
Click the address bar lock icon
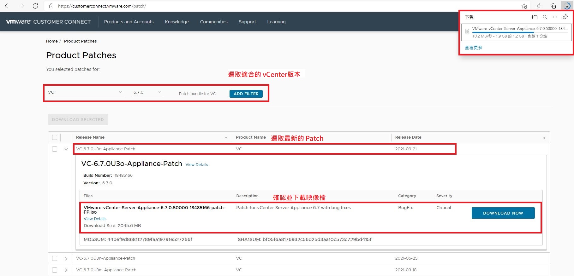pyautogui.click(x=51, y=6)
